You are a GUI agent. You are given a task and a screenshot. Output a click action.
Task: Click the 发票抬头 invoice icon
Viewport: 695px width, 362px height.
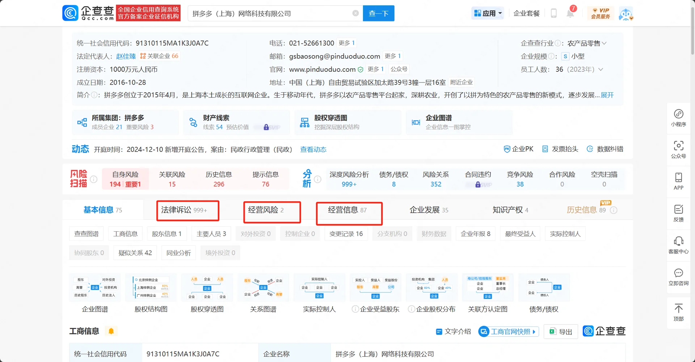point(545,149)
